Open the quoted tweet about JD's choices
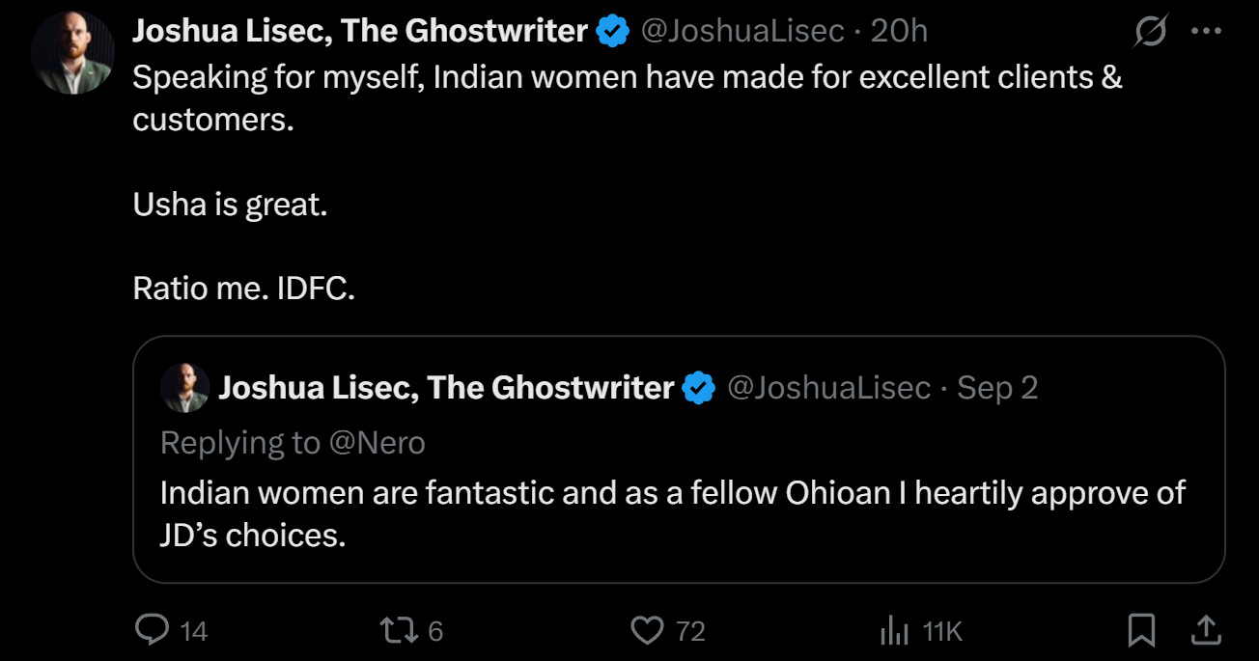 coord(672,511)
